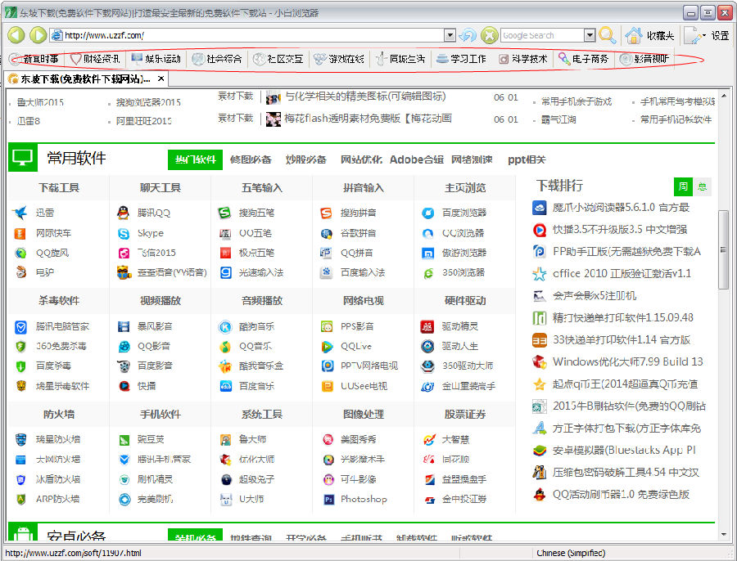
Task: Expand the Settings dropdown arrow
Action: coord(703,36)
